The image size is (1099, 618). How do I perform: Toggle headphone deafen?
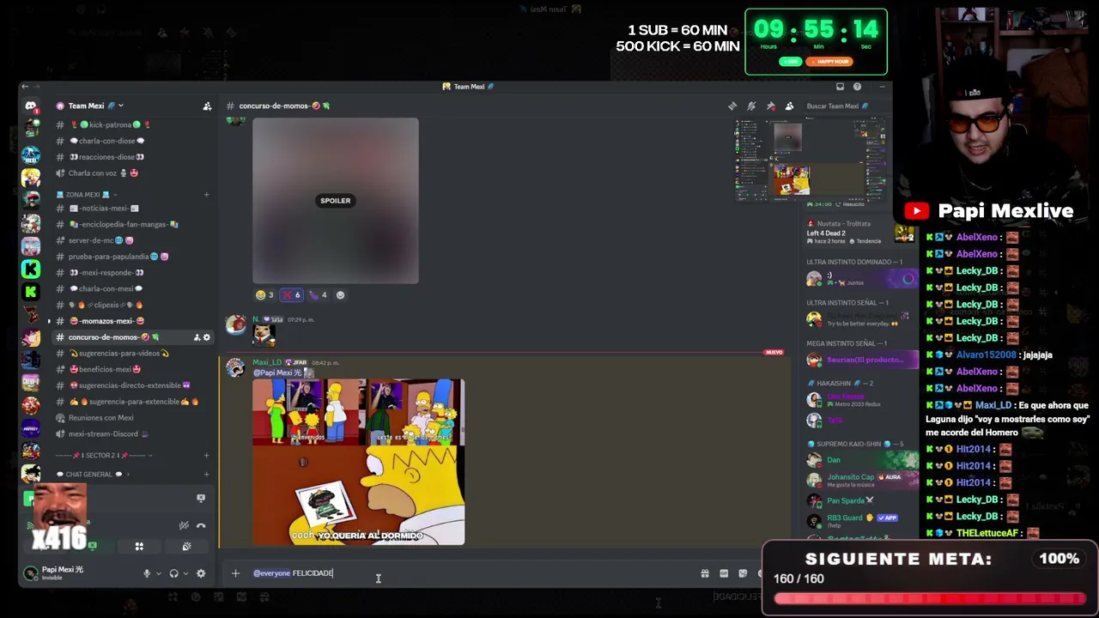(173, 573)
